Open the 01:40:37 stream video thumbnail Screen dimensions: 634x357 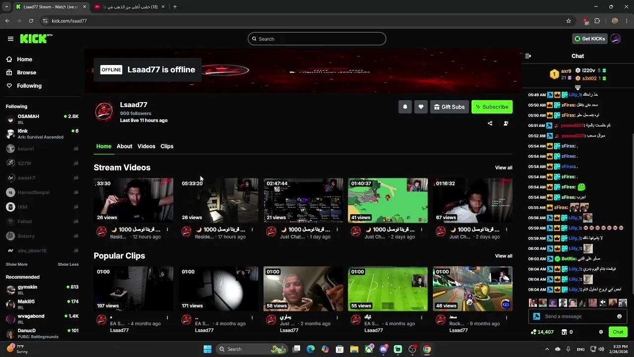point(388,200)
